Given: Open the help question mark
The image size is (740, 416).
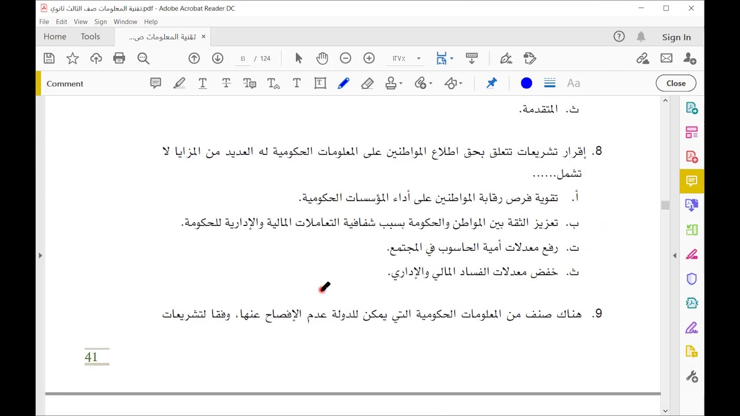Looking at the screenshot, I should click(619, 36).
